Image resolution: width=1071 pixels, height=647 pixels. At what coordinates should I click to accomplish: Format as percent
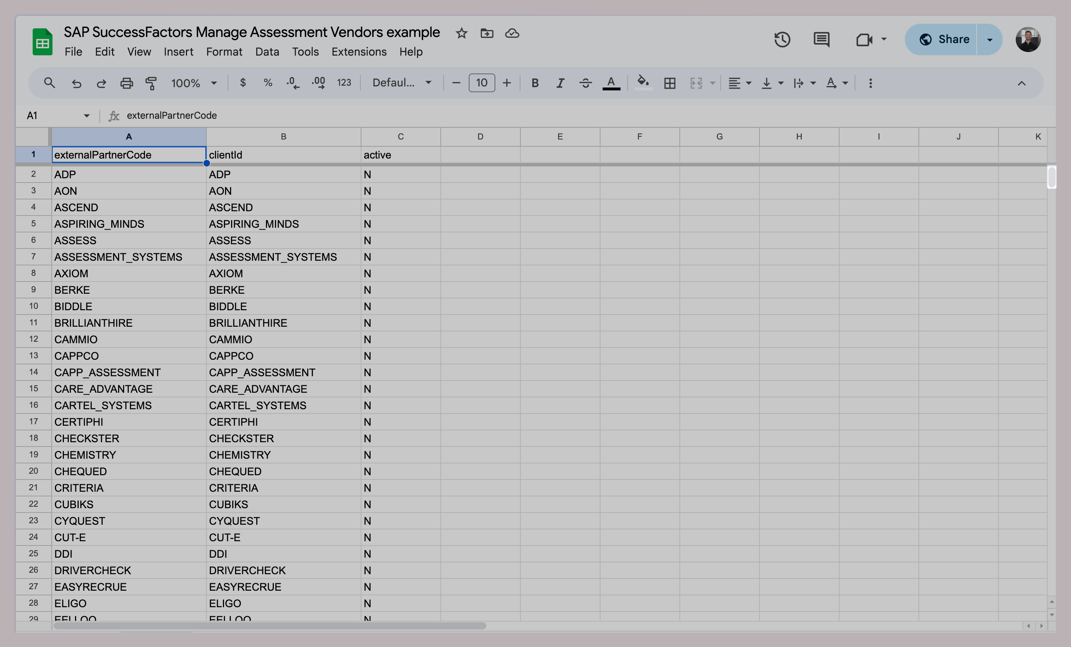click(x=268, y=82)
